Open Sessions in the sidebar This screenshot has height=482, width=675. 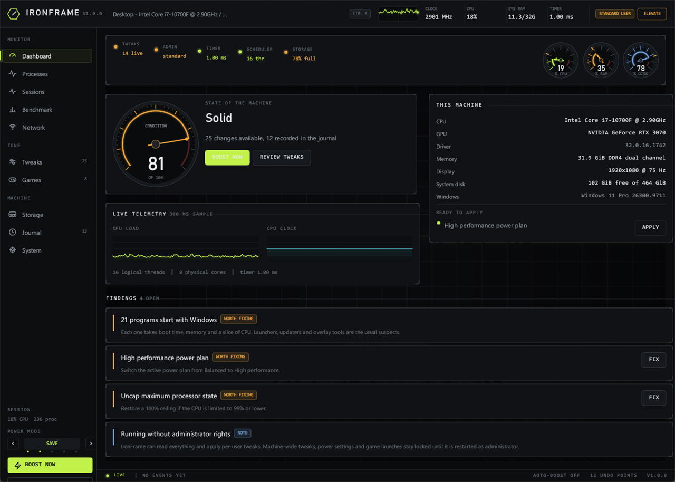47,92
